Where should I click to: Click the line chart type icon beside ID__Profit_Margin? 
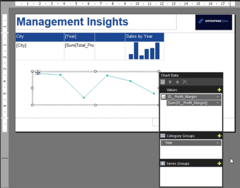(x=163, y=97)
